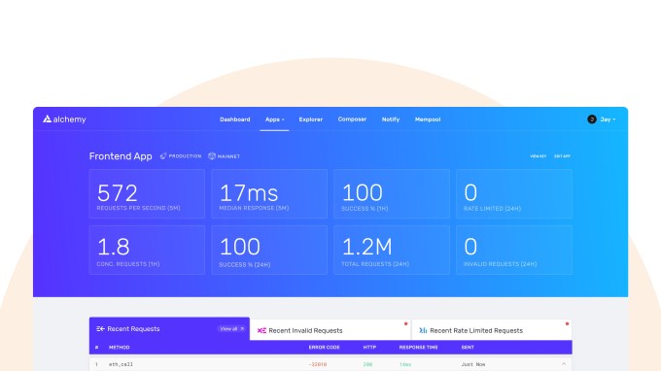Click the Success % (24H) card

tap(269, 250)
